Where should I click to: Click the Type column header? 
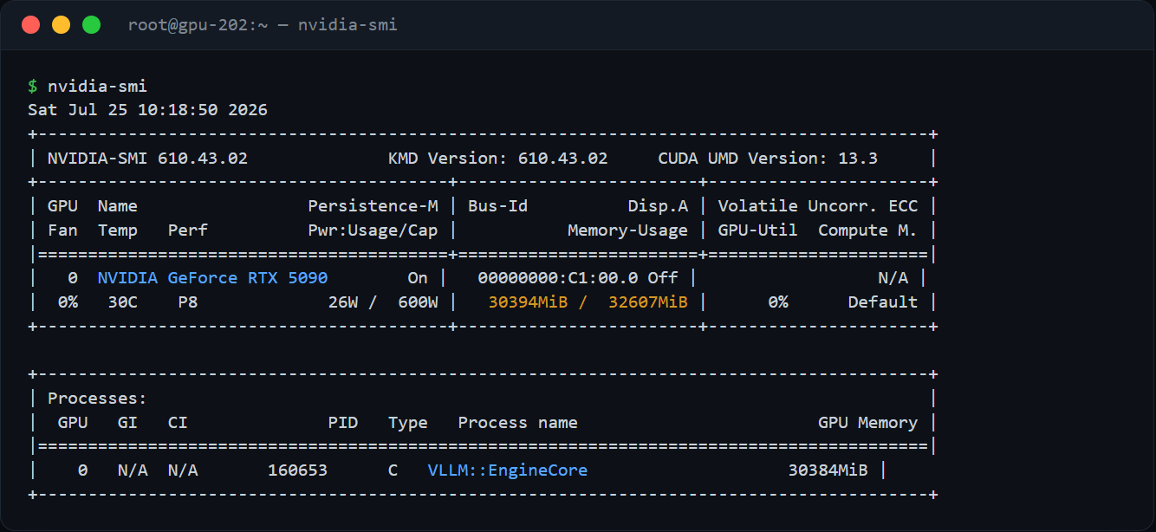[x=407, y=423]
